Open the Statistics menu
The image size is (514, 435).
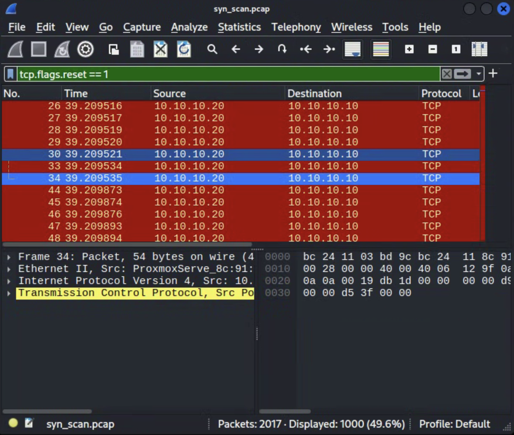pyautogui.click(x=239, y=27)
